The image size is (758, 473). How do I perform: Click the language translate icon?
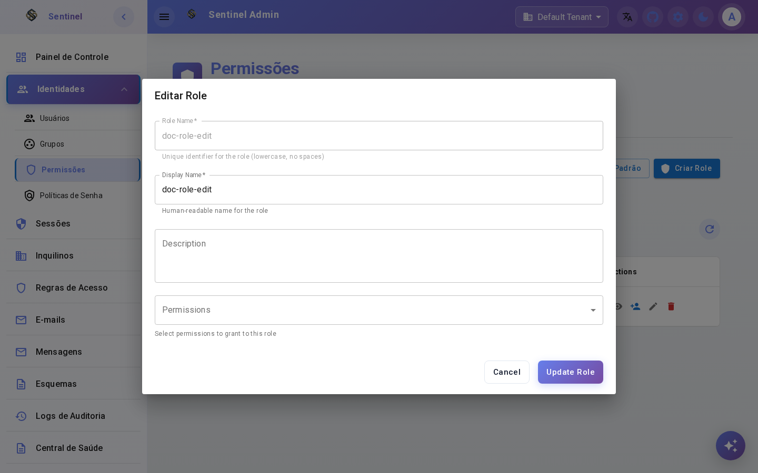[x=627, y=17]
